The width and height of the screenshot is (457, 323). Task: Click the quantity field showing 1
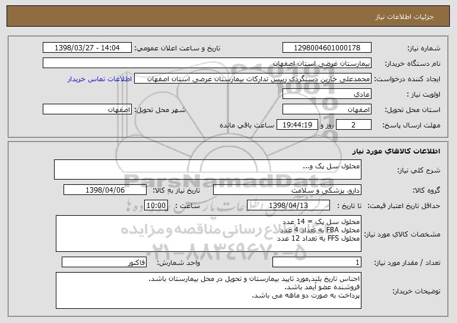tap(317, 262)
